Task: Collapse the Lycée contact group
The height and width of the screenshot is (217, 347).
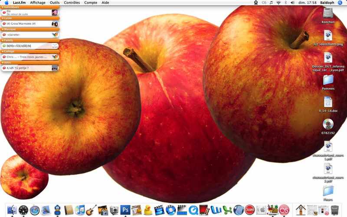Action: pyautogui.click(x=3, y=18)
